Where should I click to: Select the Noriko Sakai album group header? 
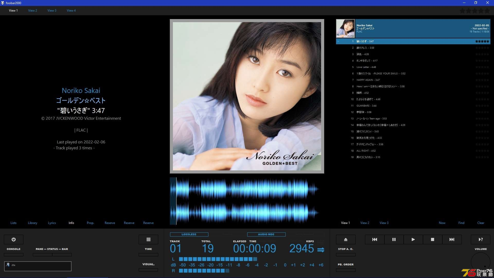point(413,29)
